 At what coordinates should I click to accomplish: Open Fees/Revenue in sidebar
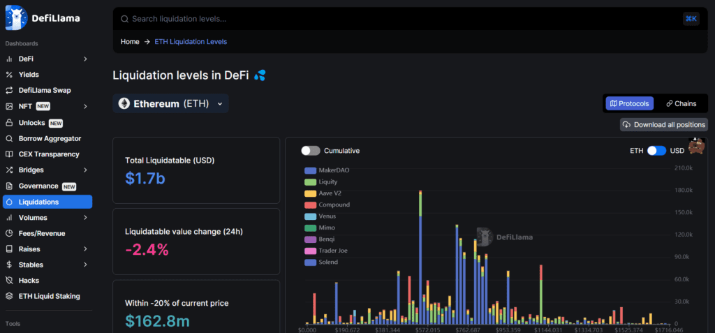pos(47,233)
